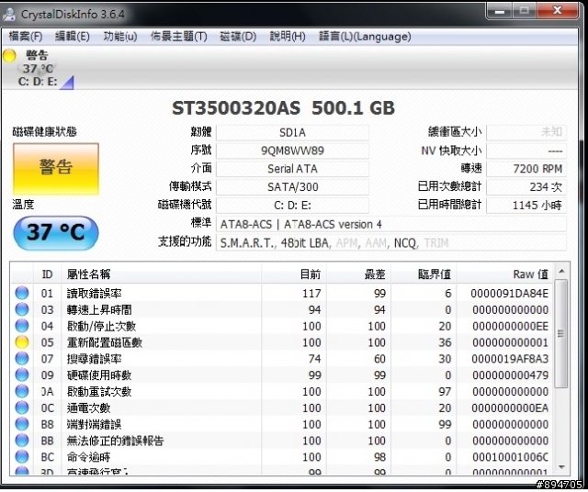The height and width of the screenshot is (492, 588).
Task: Click the 已用次數總計 field showing 234 次
Action: [526, 187]
